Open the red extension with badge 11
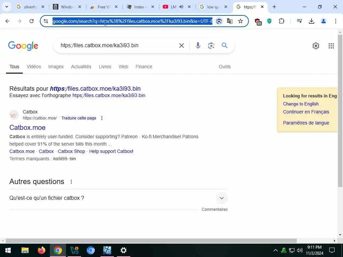 [258, 21]
